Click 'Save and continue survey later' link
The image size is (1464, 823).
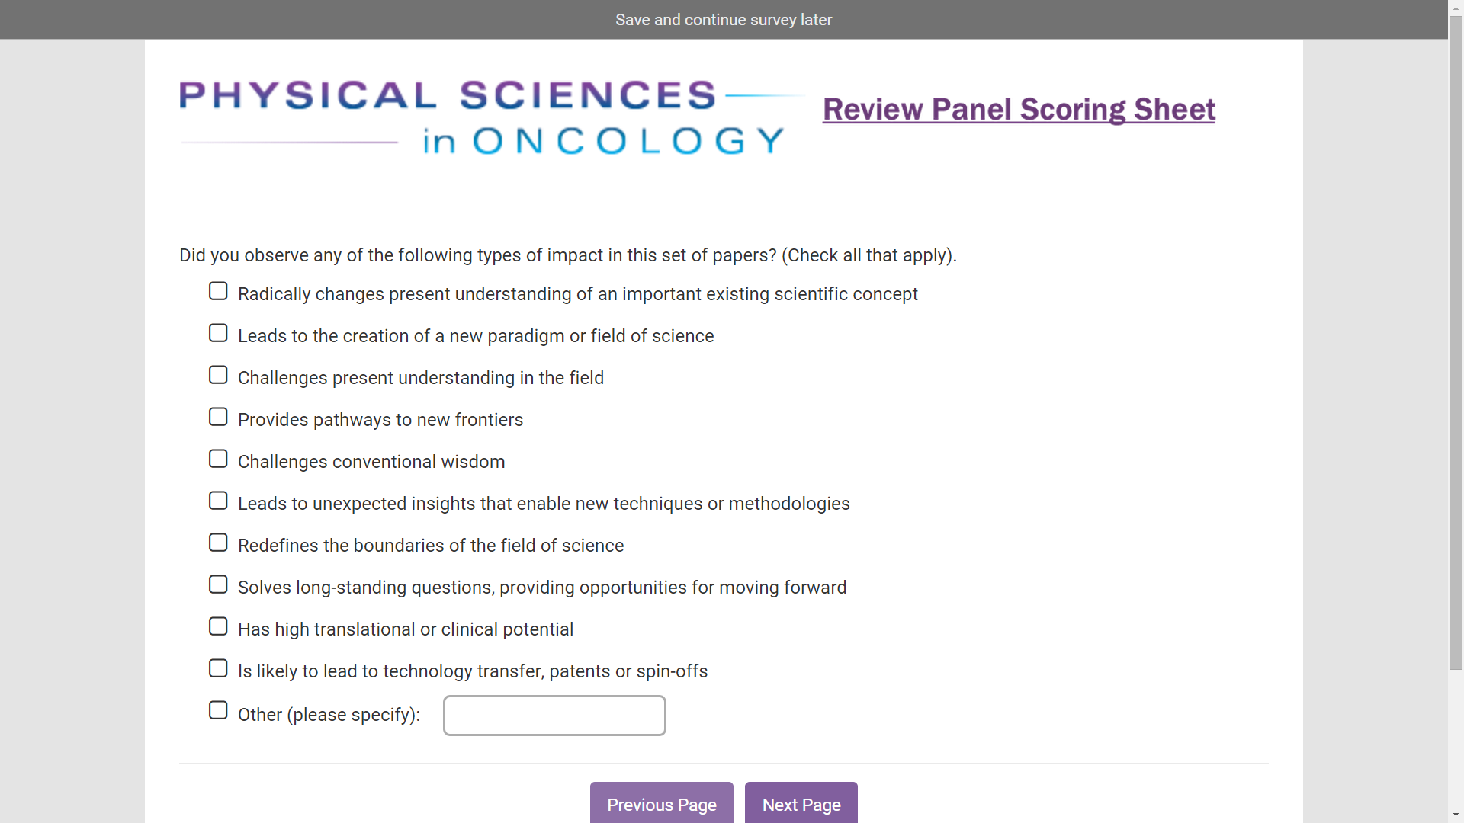724,20
